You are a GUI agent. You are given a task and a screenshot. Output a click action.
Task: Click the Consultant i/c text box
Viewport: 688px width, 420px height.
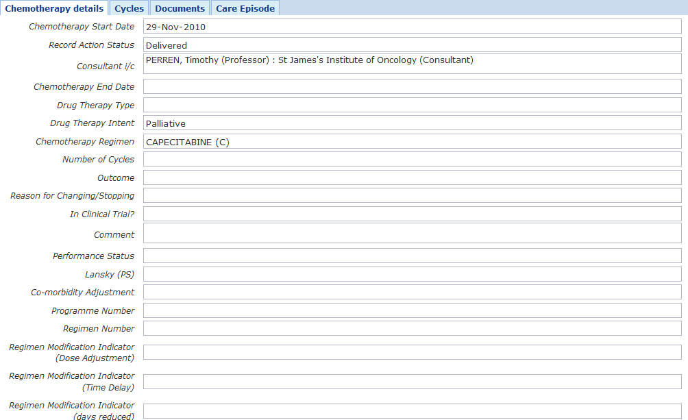pos(412,64)
